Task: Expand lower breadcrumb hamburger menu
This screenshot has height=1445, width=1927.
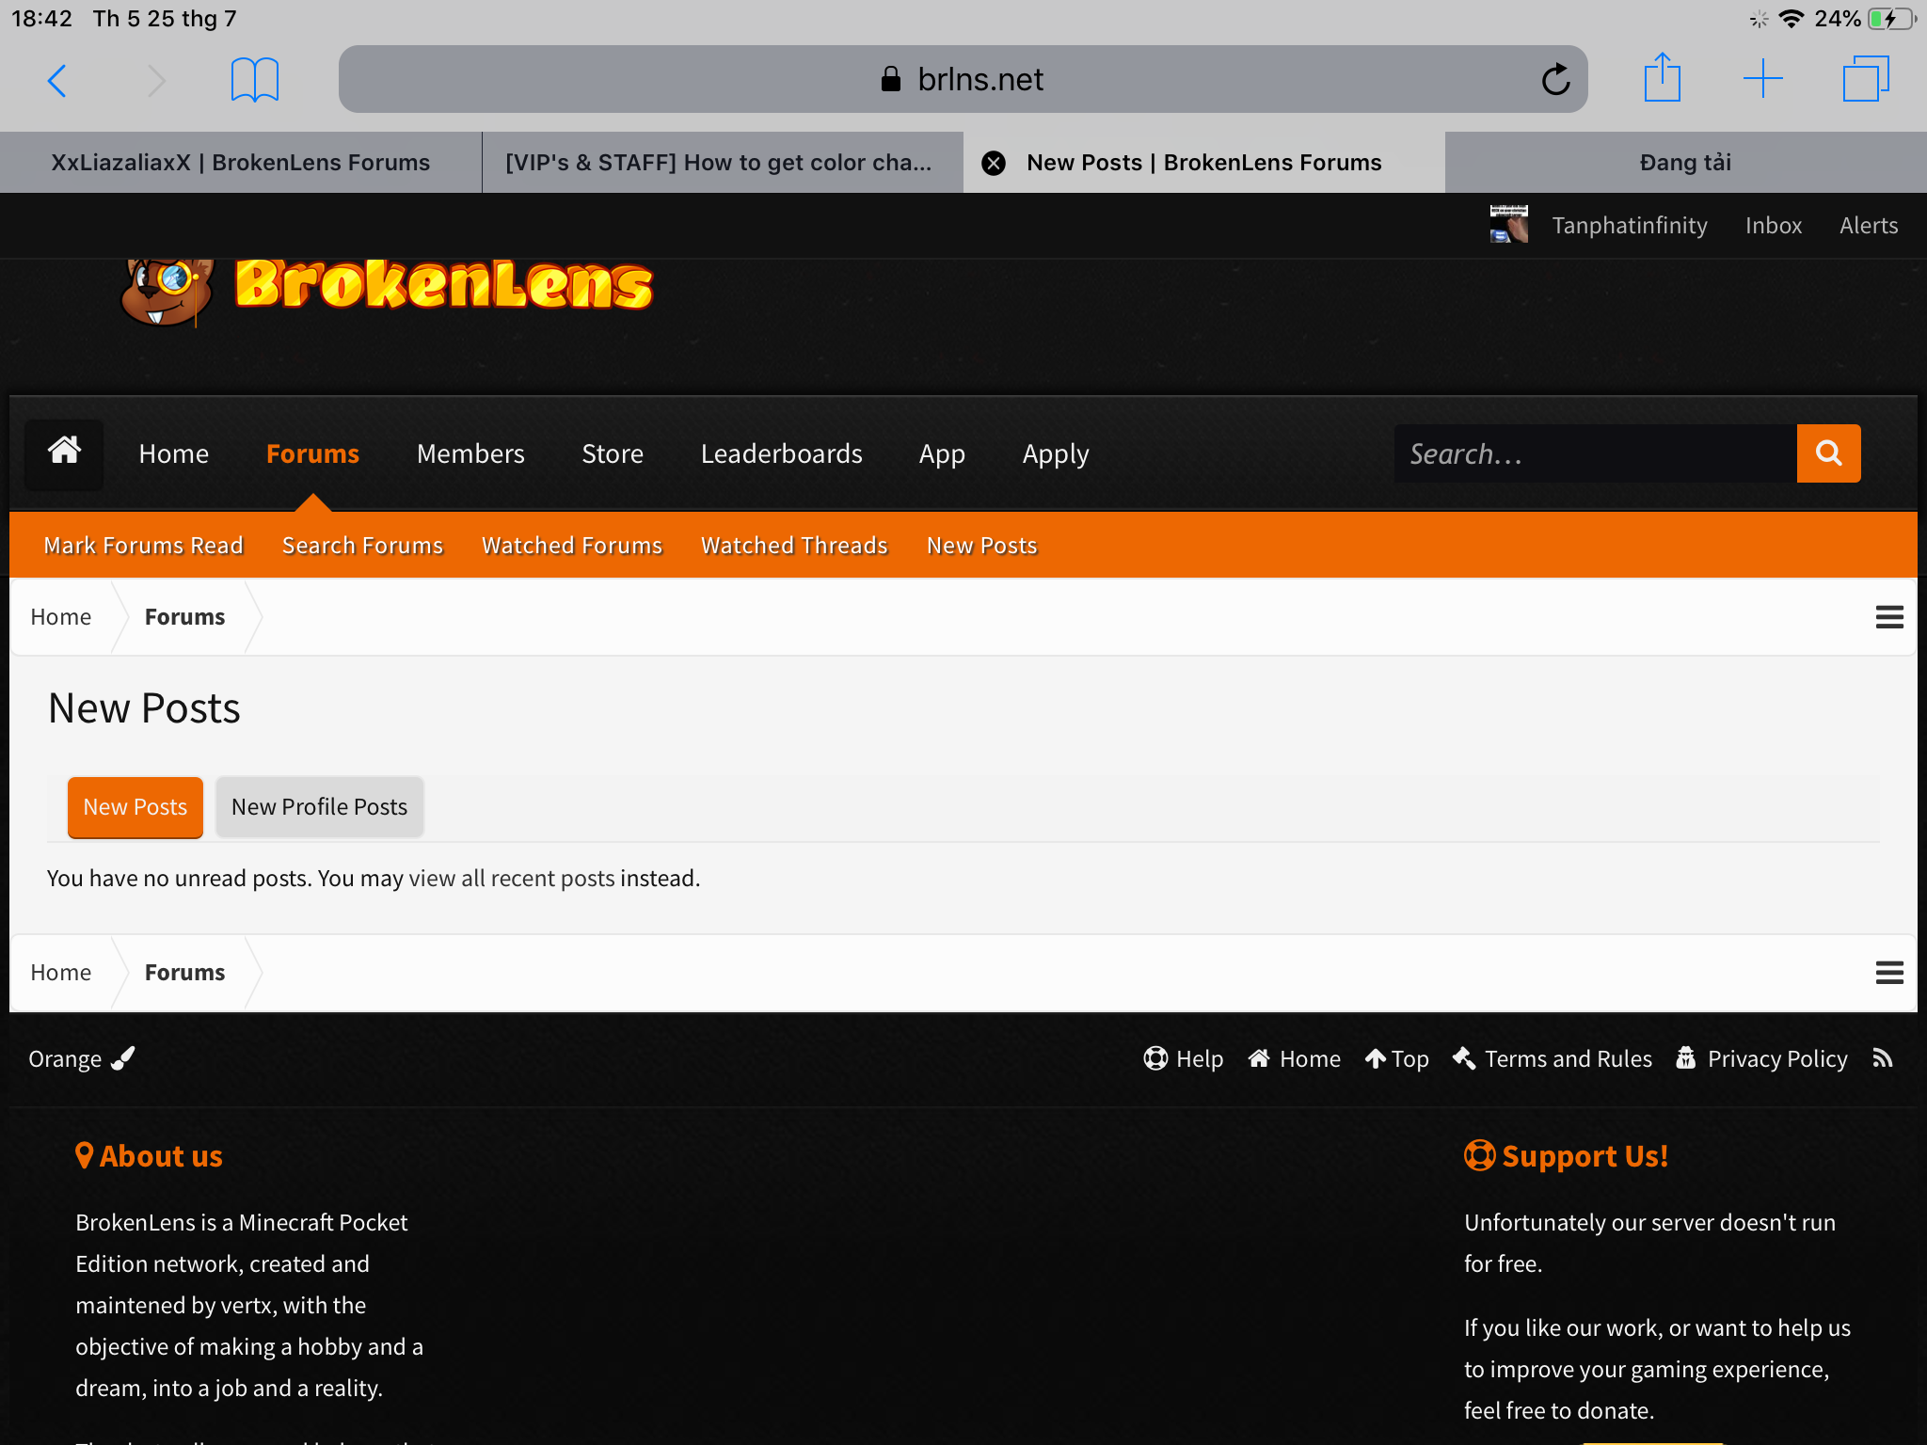Action: click(1889, 973)
